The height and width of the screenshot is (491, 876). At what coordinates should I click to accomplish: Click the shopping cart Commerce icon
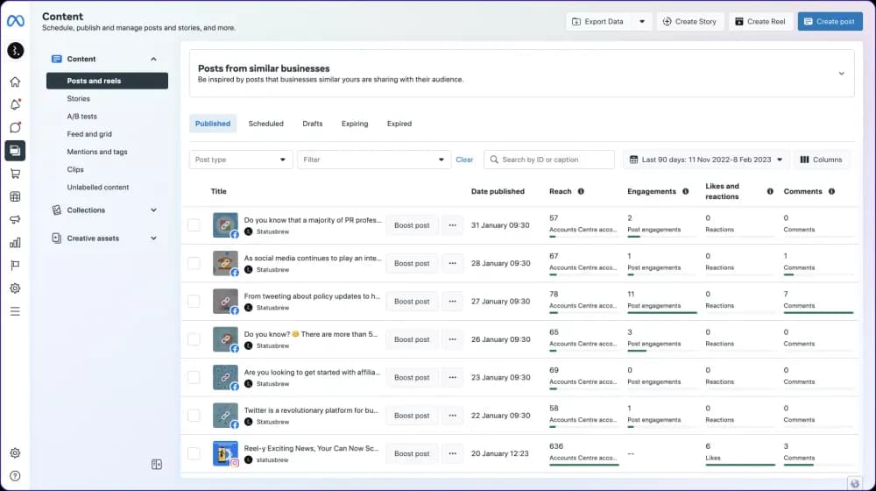click(15, 174)
